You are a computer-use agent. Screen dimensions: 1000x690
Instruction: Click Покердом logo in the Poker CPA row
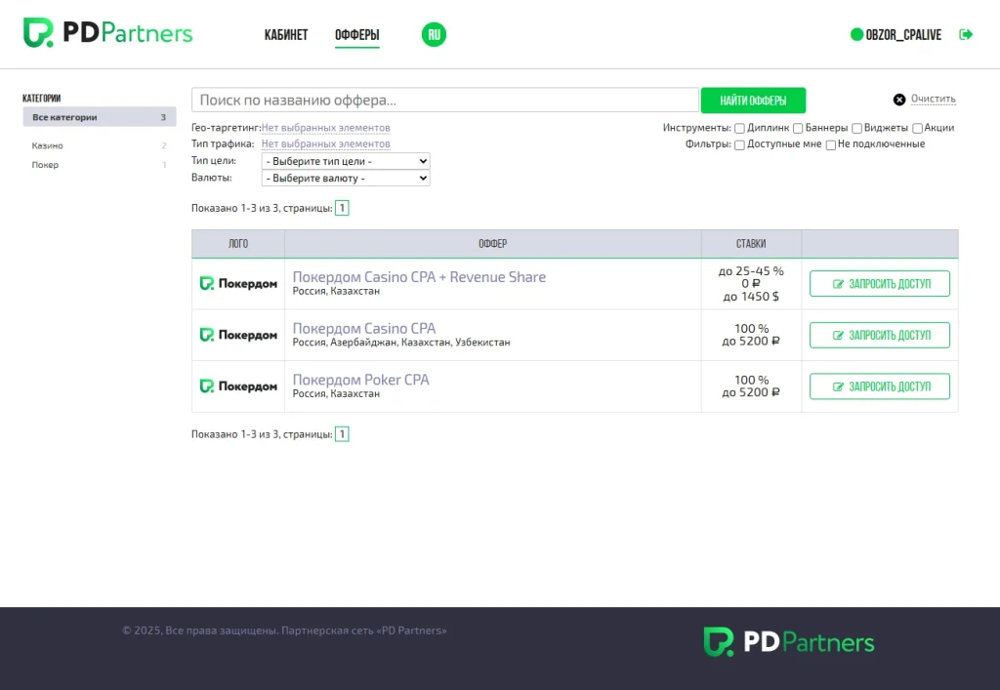(238, 386)
